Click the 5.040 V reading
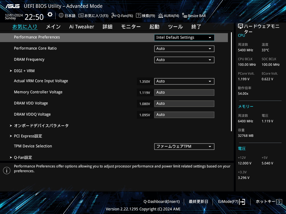Image resolution: width=286 pixels, height=214 pixels. tap(267, 163)
